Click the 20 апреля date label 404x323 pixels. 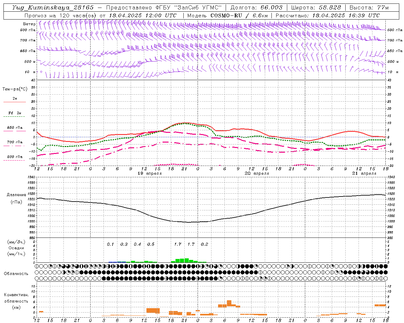(x=257, y=173)
